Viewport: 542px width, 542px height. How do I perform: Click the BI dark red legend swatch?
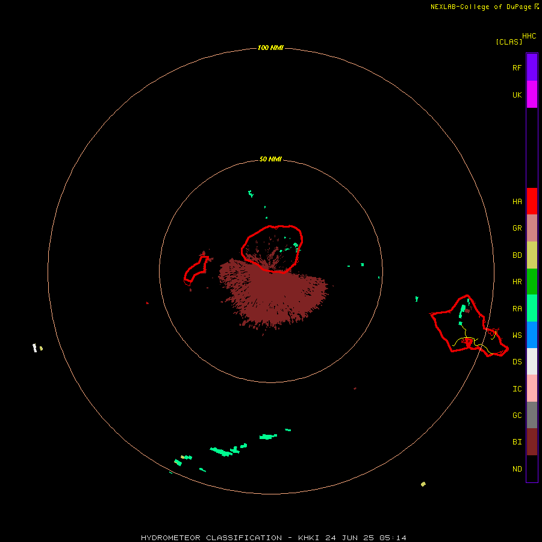click(532, 442)
